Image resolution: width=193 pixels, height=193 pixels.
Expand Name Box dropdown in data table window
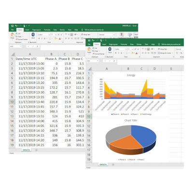click(21, 46)
